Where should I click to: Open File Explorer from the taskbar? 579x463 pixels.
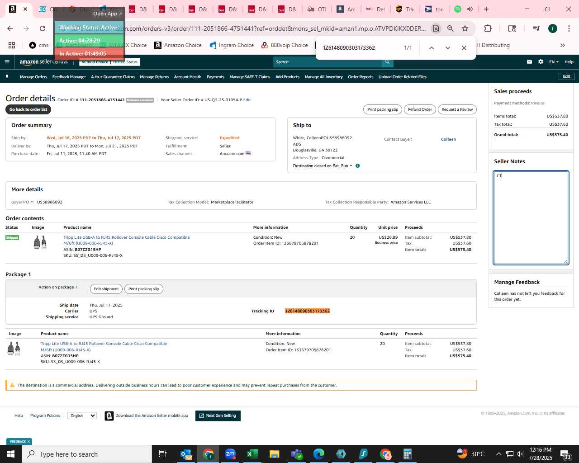275,454
